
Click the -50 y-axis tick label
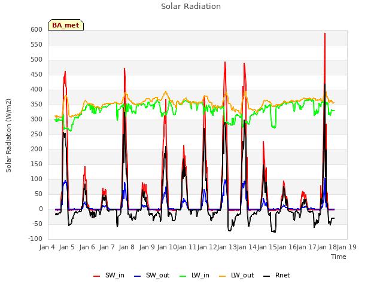[x=36, y=224]
